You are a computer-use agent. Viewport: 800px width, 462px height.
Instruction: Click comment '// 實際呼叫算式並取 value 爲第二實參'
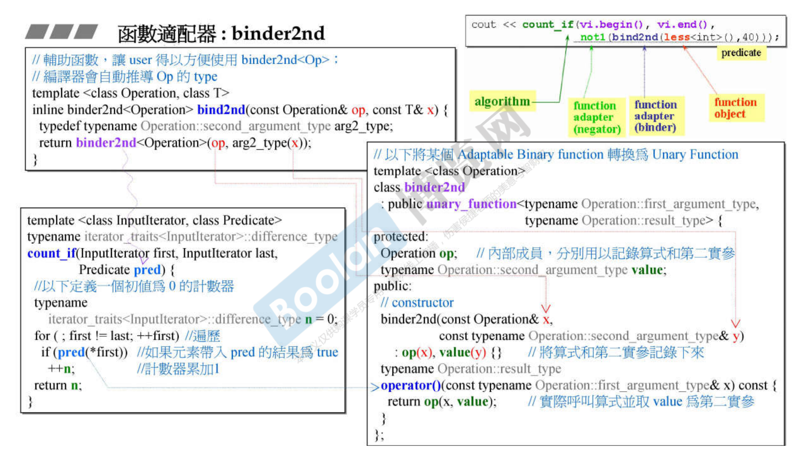641,401
